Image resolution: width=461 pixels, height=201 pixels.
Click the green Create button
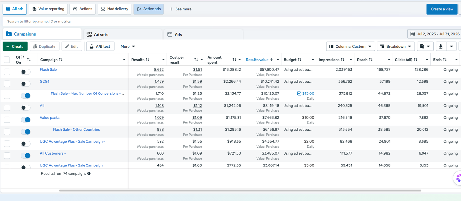pos(15,46)
